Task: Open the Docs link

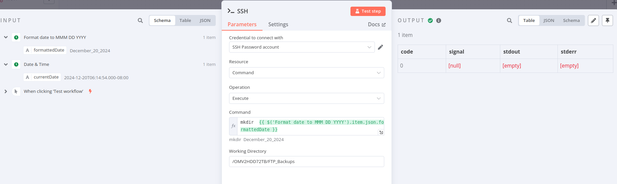Action: pyautogui.click(x=377, y=24)
